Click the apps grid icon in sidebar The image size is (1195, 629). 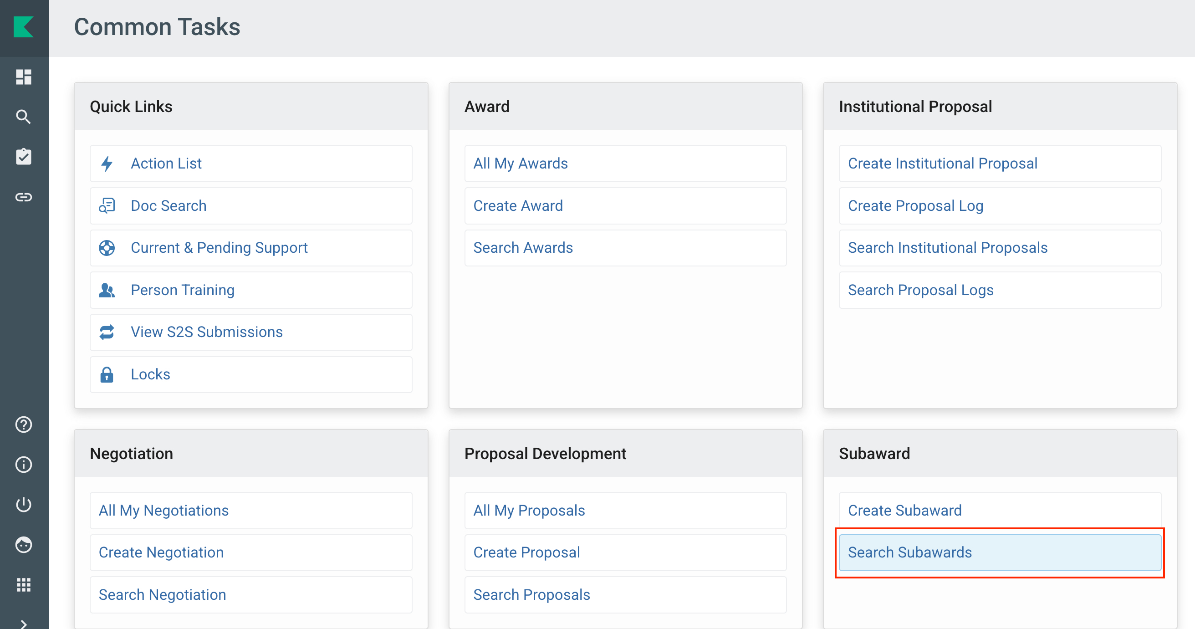(x=24, y=585)
